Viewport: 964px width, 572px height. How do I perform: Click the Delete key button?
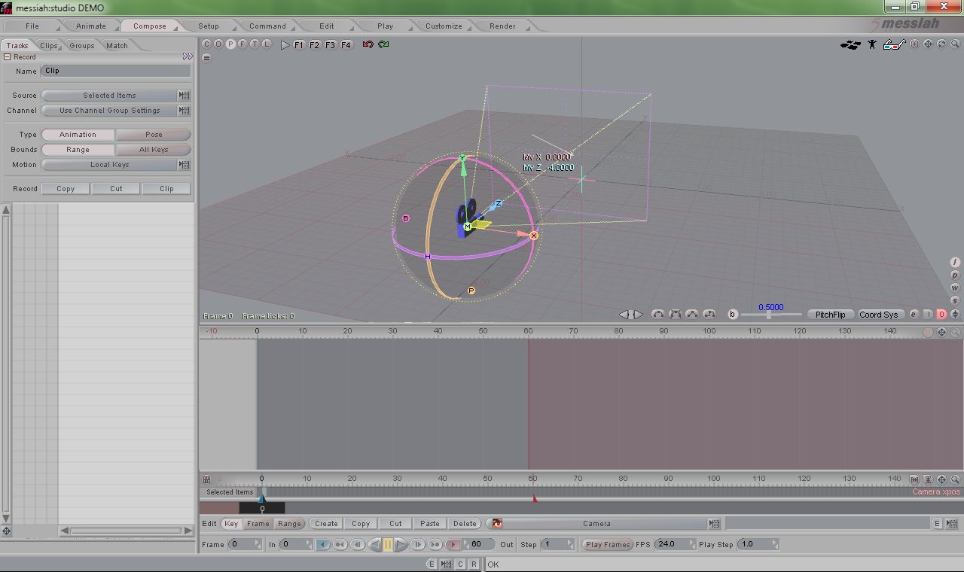tap(465, 524)
